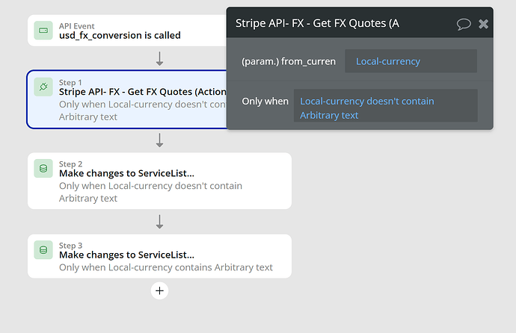The width and height of the screenshot is (516, 333).
Task: Select the usd_fx_conversion API event
Action: pos(127,31)
